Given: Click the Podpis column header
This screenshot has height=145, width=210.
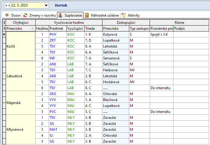Looking at the screenshot, I should [191, 29].
